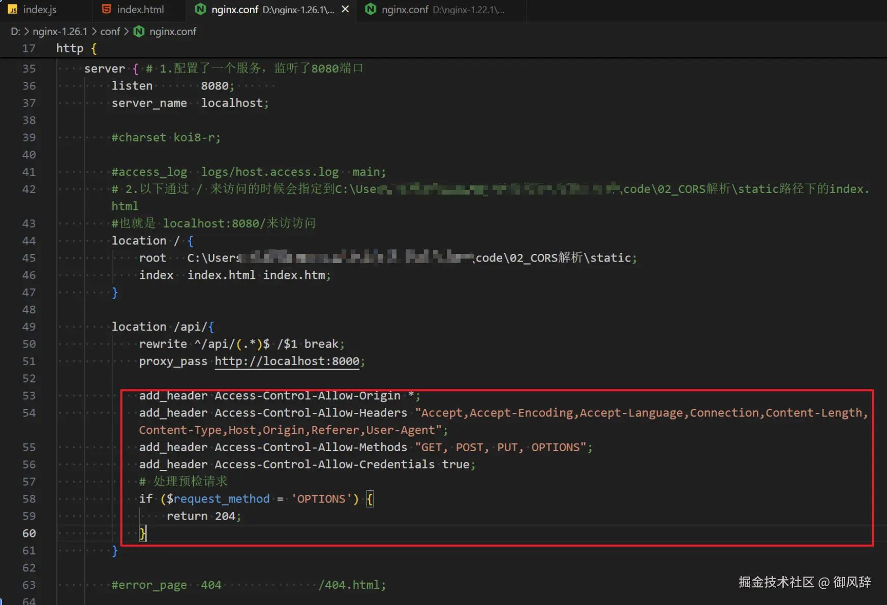Click the '#也就是 localhost:8080/来访访问' comment
This screenshot has height=605, width=887.
tap(213, 224)
